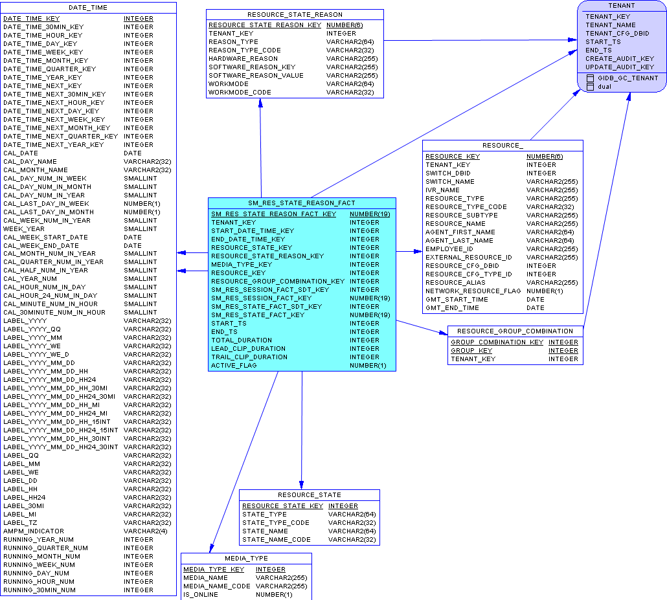Click CREATE_AUDIT_KEY in the TENANT entity

click(620, 59)
